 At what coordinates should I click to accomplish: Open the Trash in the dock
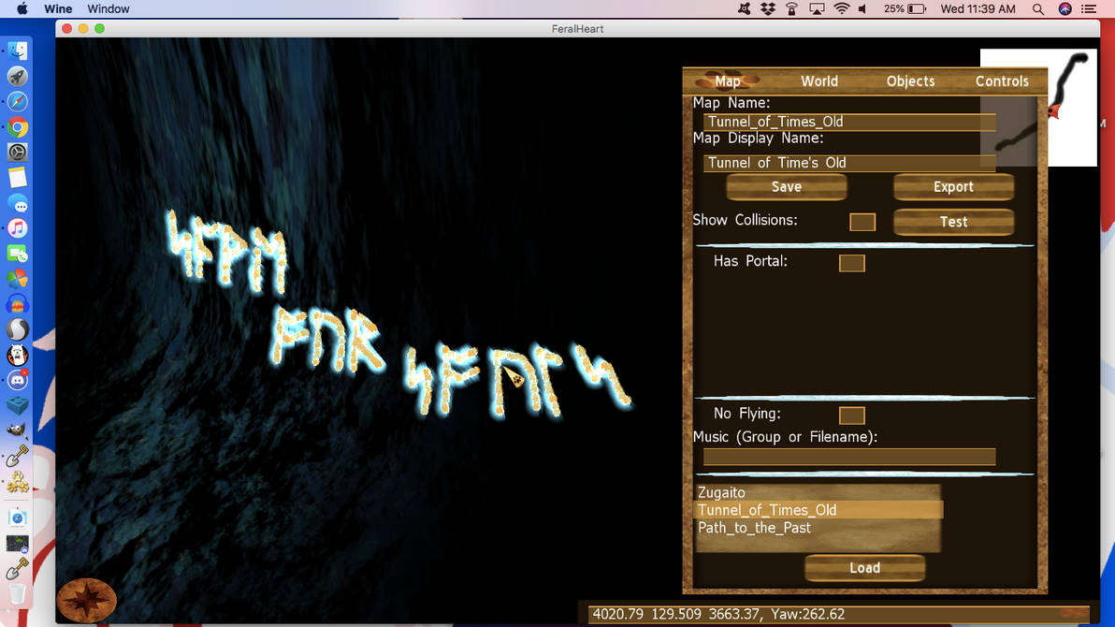tap(18, 592)
